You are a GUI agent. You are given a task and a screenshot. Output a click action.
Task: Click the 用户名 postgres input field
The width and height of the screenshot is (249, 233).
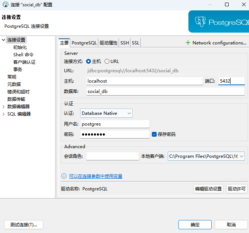point(115,124)
